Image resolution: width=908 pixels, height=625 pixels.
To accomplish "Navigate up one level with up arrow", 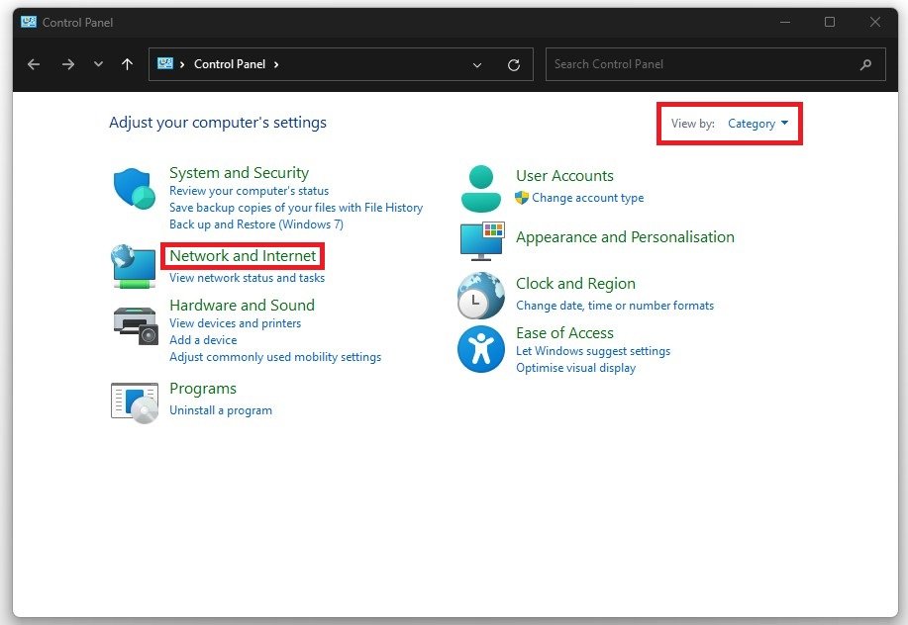I will 127,64.
